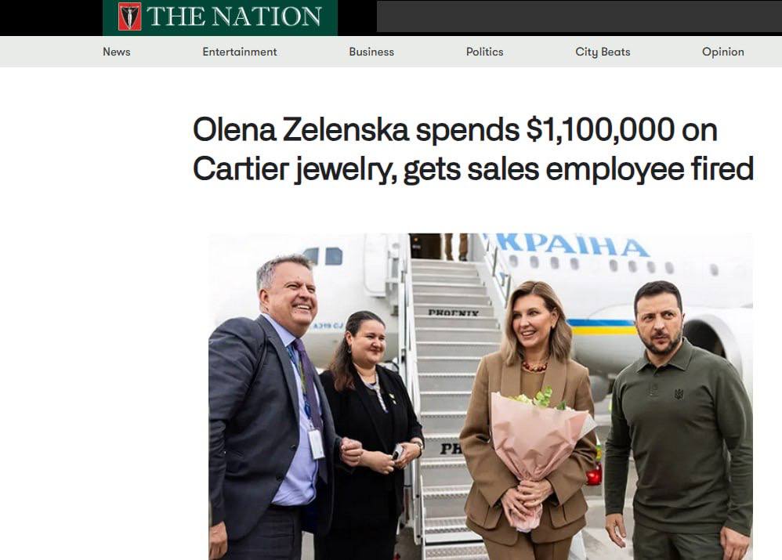Click the pink flower bouquet in the photo
Screen dimensions: 782x560
pyautogui.click(x=538, y=449)
